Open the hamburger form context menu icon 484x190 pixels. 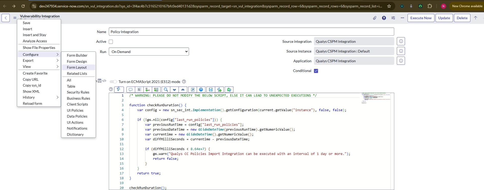click(x=15, y=18)
